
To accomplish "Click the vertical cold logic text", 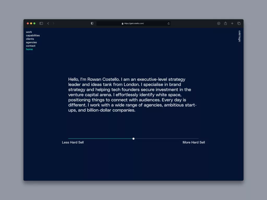I will pyautogui.click(x=239, y=36).
